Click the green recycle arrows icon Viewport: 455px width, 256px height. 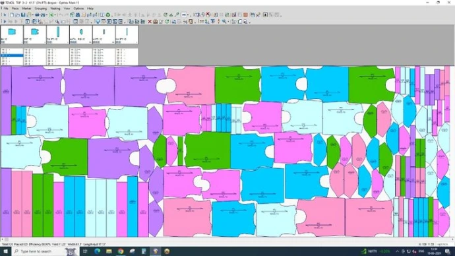(107, 15)
